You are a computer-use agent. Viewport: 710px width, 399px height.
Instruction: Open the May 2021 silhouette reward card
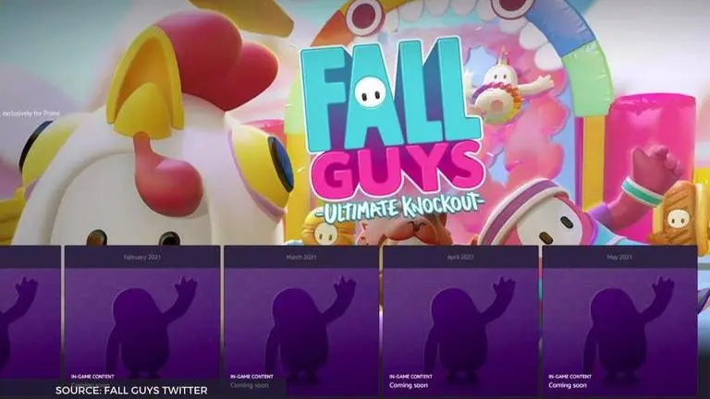point(619,321)
